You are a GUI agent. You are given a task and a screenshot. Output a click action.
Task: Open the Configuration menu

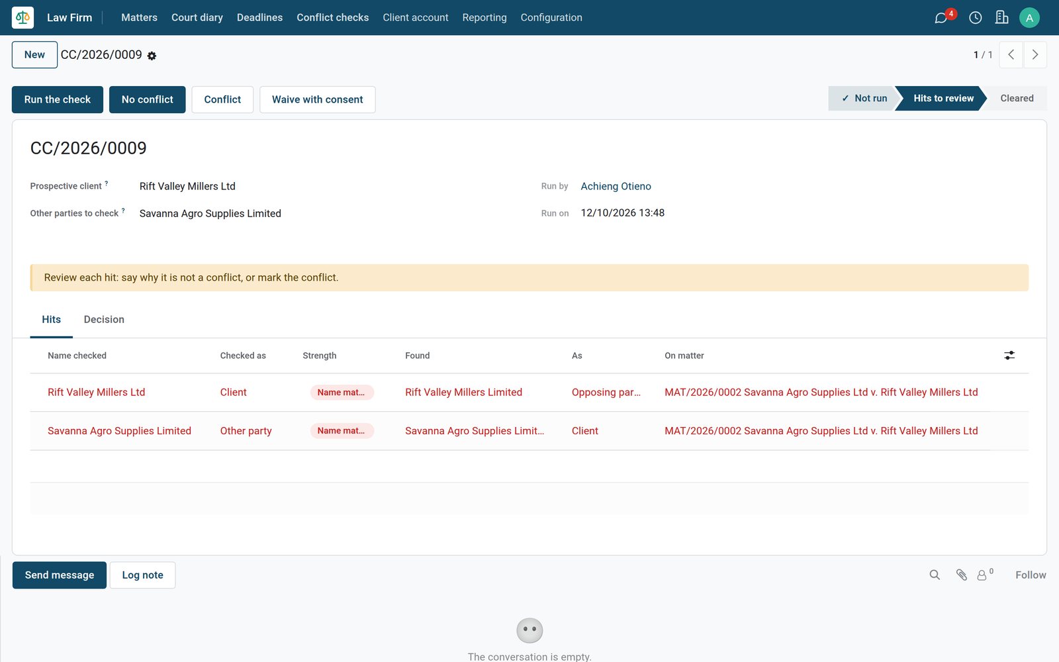(551, 17)
